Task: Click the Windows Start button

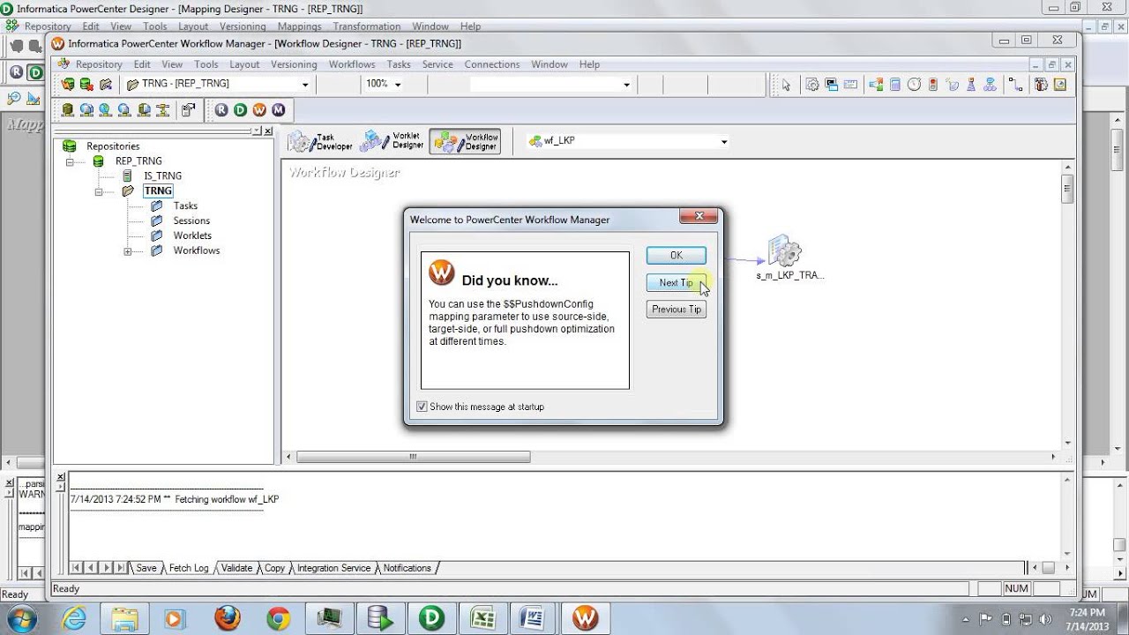Action: pyautogui.click(x=21, y=617)
